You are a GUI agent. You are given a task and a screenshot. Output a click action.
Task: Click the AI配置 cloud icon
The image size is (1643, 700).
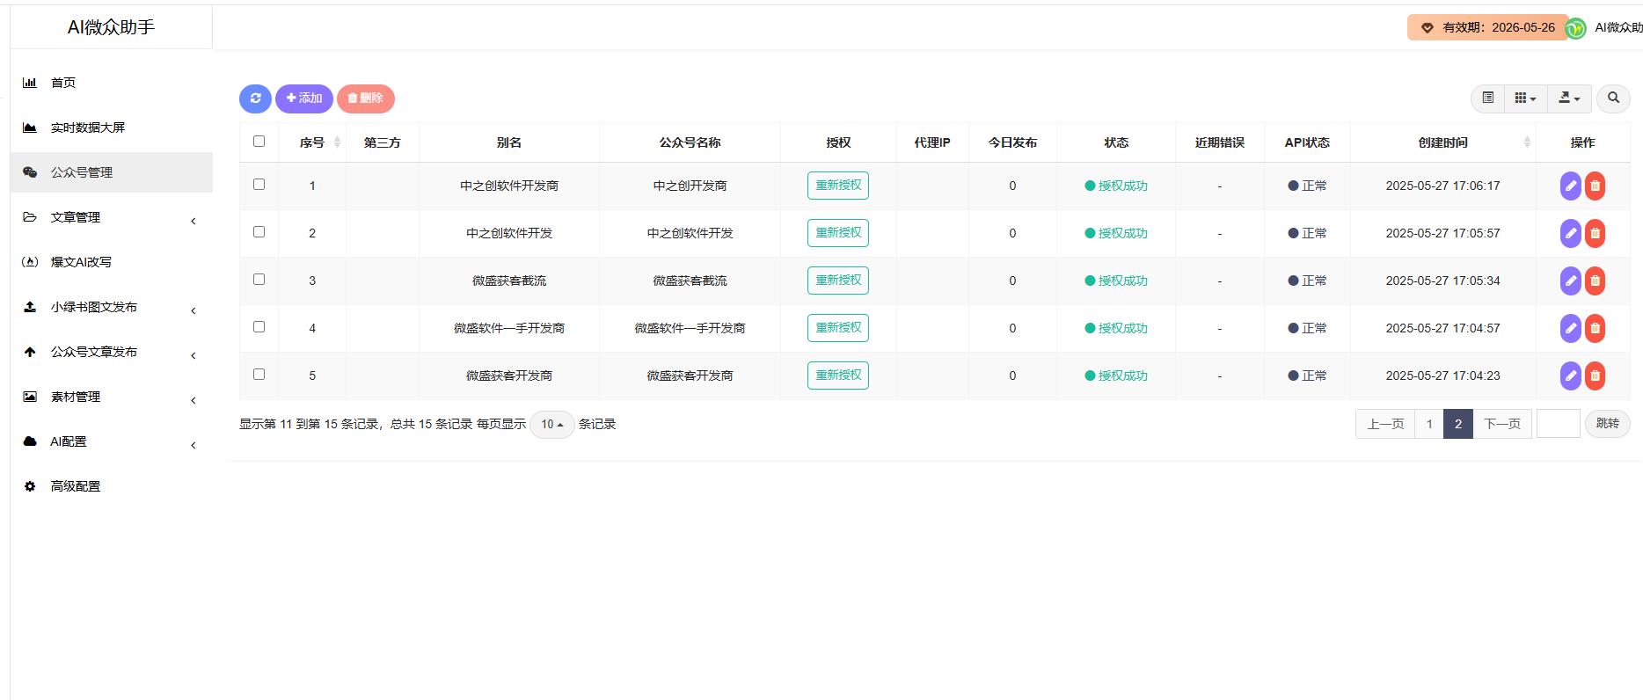coord(30,441)
